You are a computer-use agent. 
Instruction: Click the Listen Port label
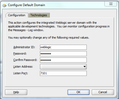(x=21, y=73)
